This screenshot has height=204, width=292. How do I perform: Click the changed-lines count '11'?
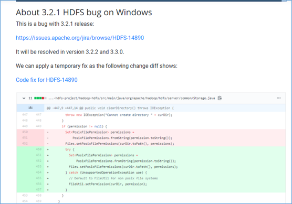coord(30,98)
